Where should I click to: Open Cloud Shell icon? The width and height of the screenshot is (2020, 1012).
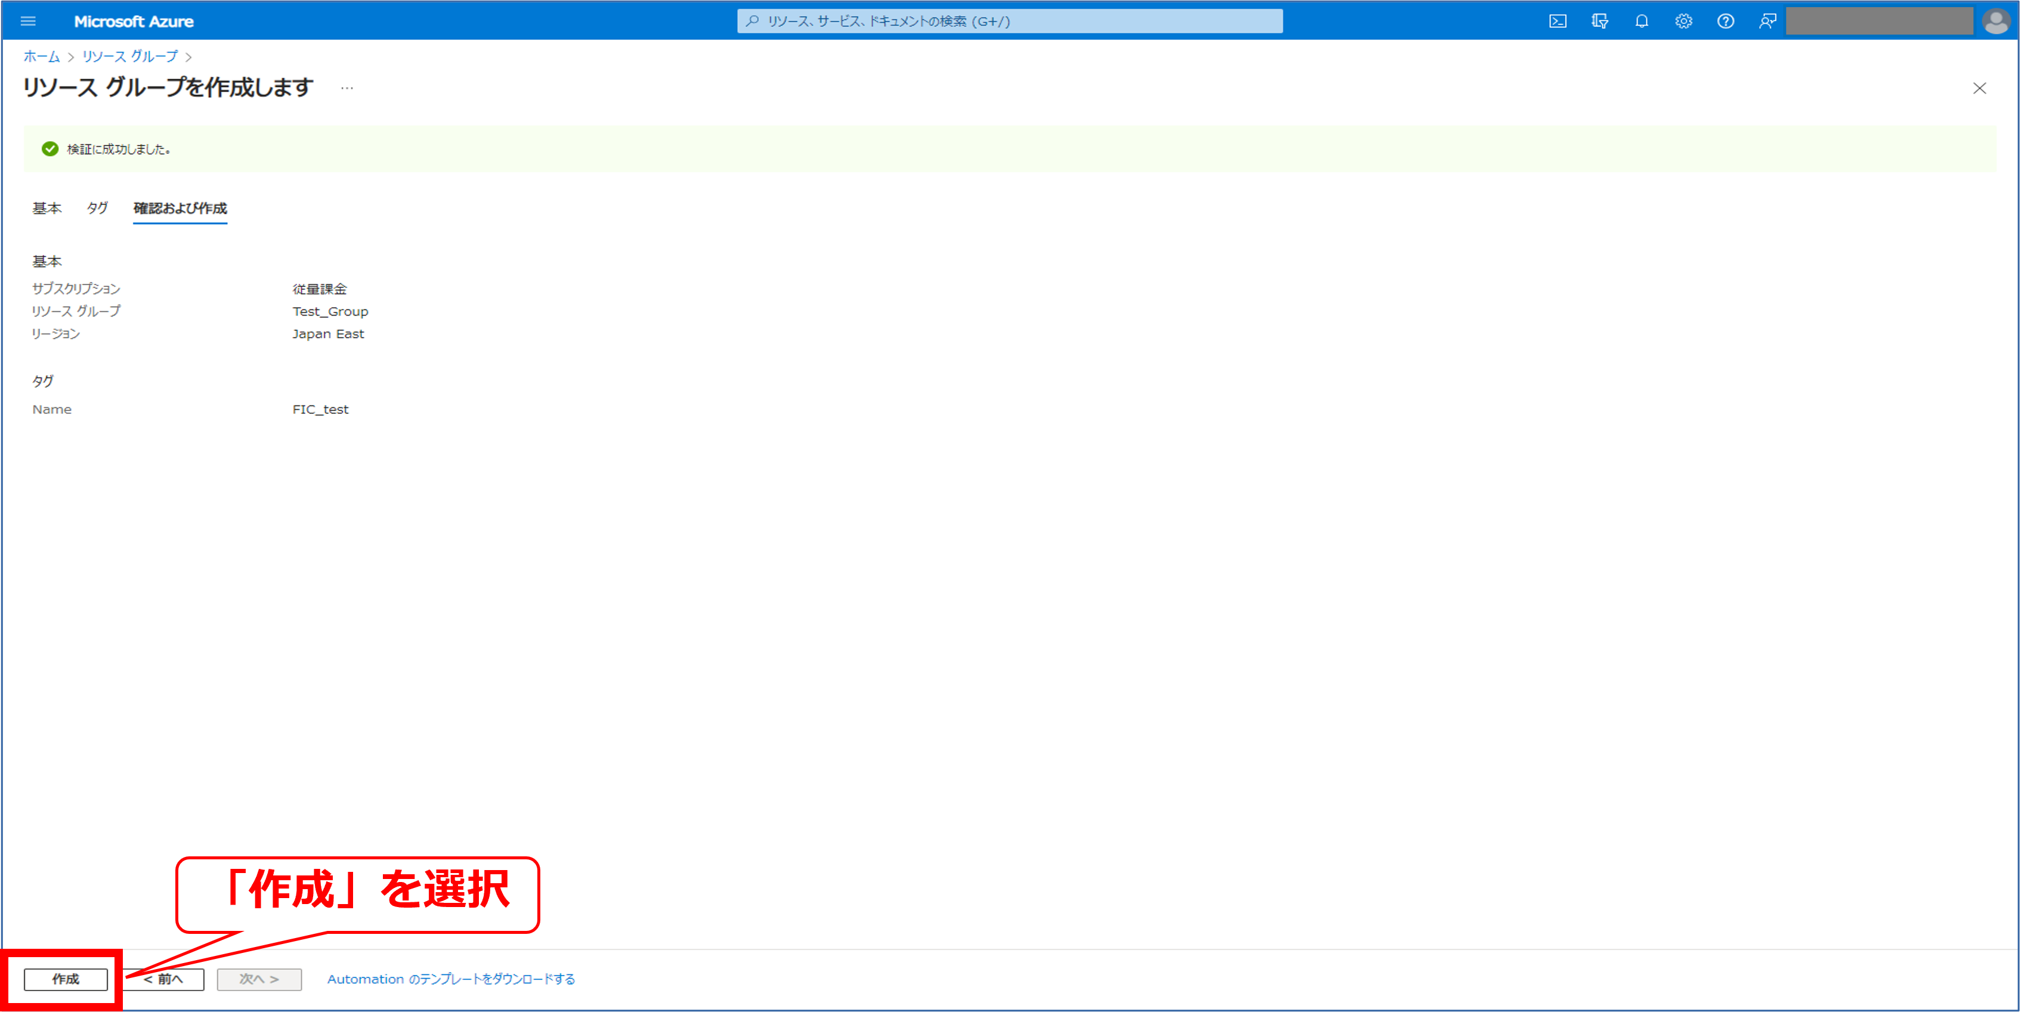click(x=1557, y=21)
